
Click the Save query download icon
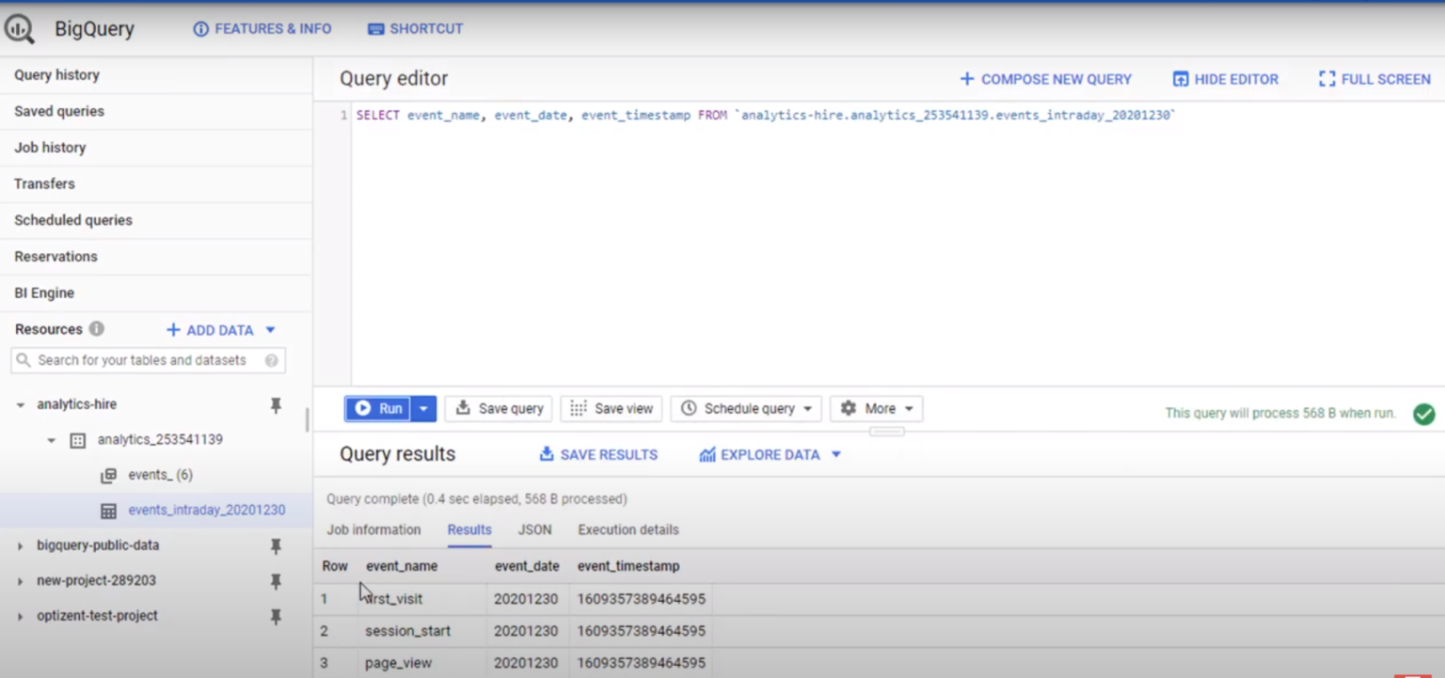(463, 408)
